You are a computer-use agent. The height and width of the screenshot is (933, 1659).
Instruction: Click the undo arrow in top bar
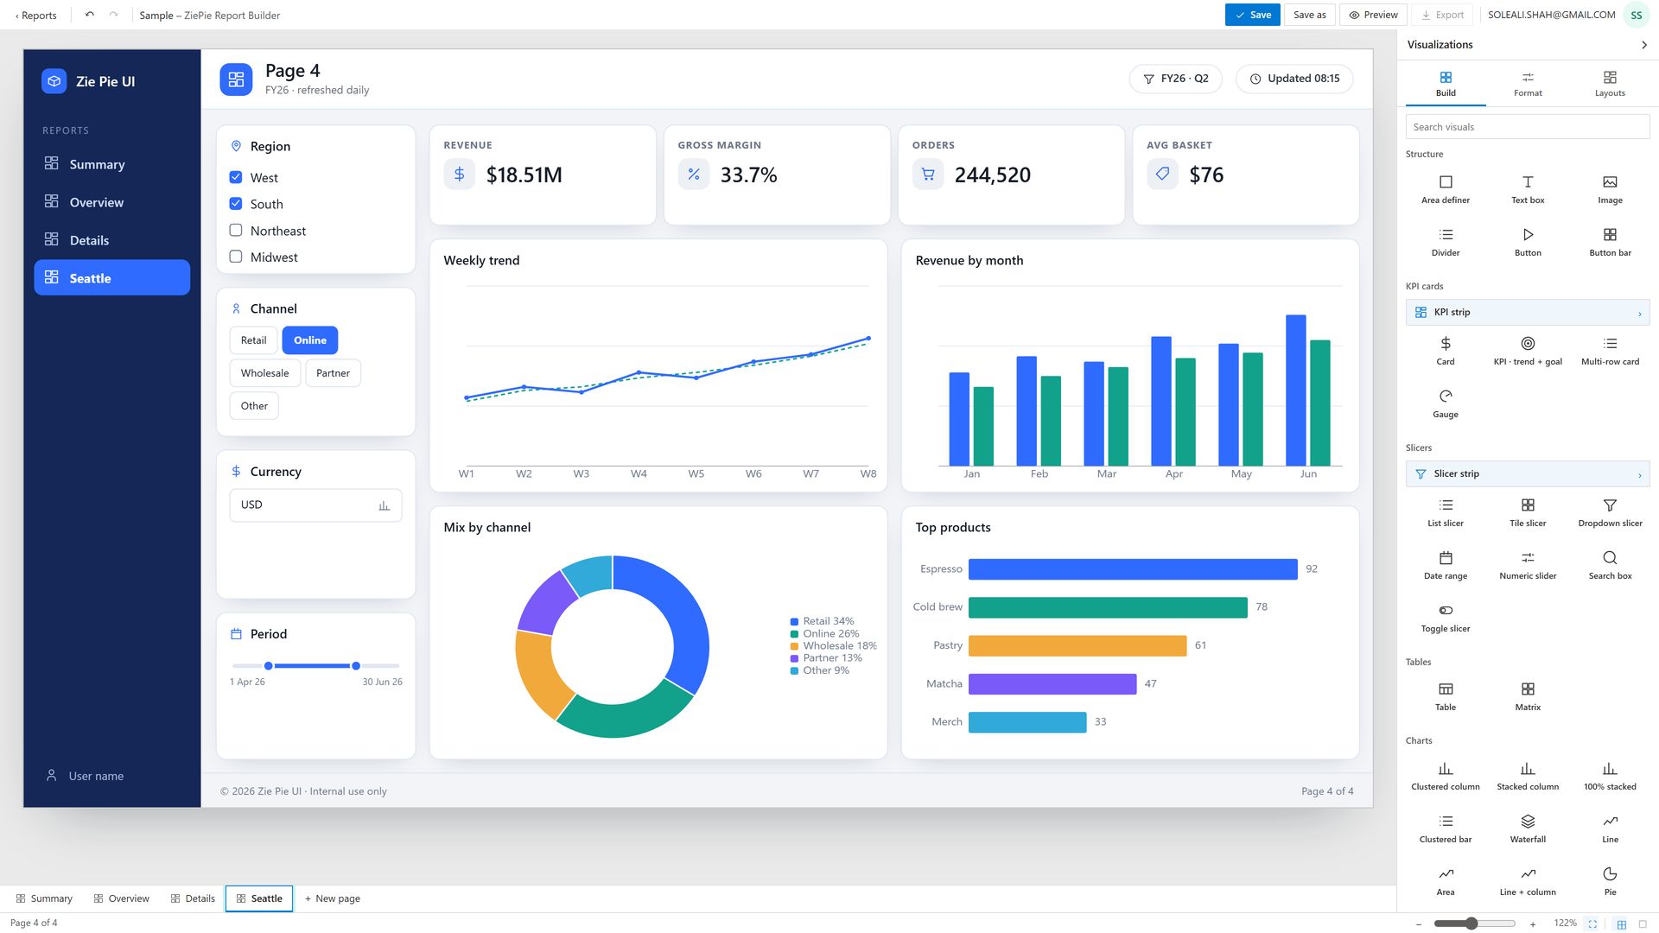89,15
